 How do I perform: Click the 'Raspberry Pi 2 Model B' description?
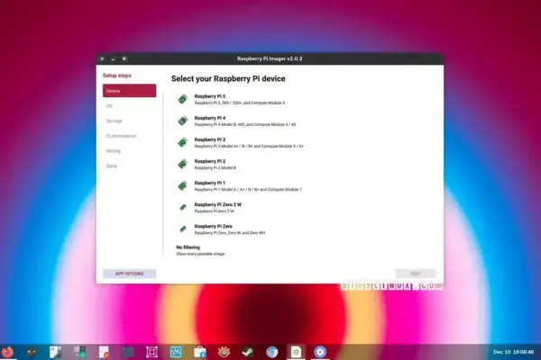pyautogui.click(x=215, y=167)
